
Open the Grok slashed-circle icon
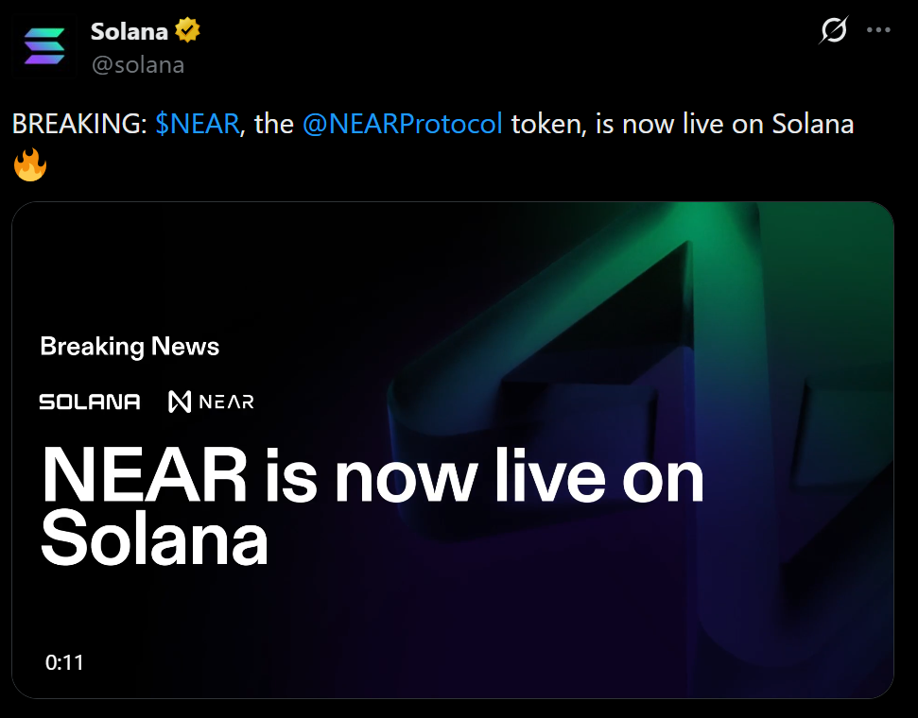[x=833, y=31]
